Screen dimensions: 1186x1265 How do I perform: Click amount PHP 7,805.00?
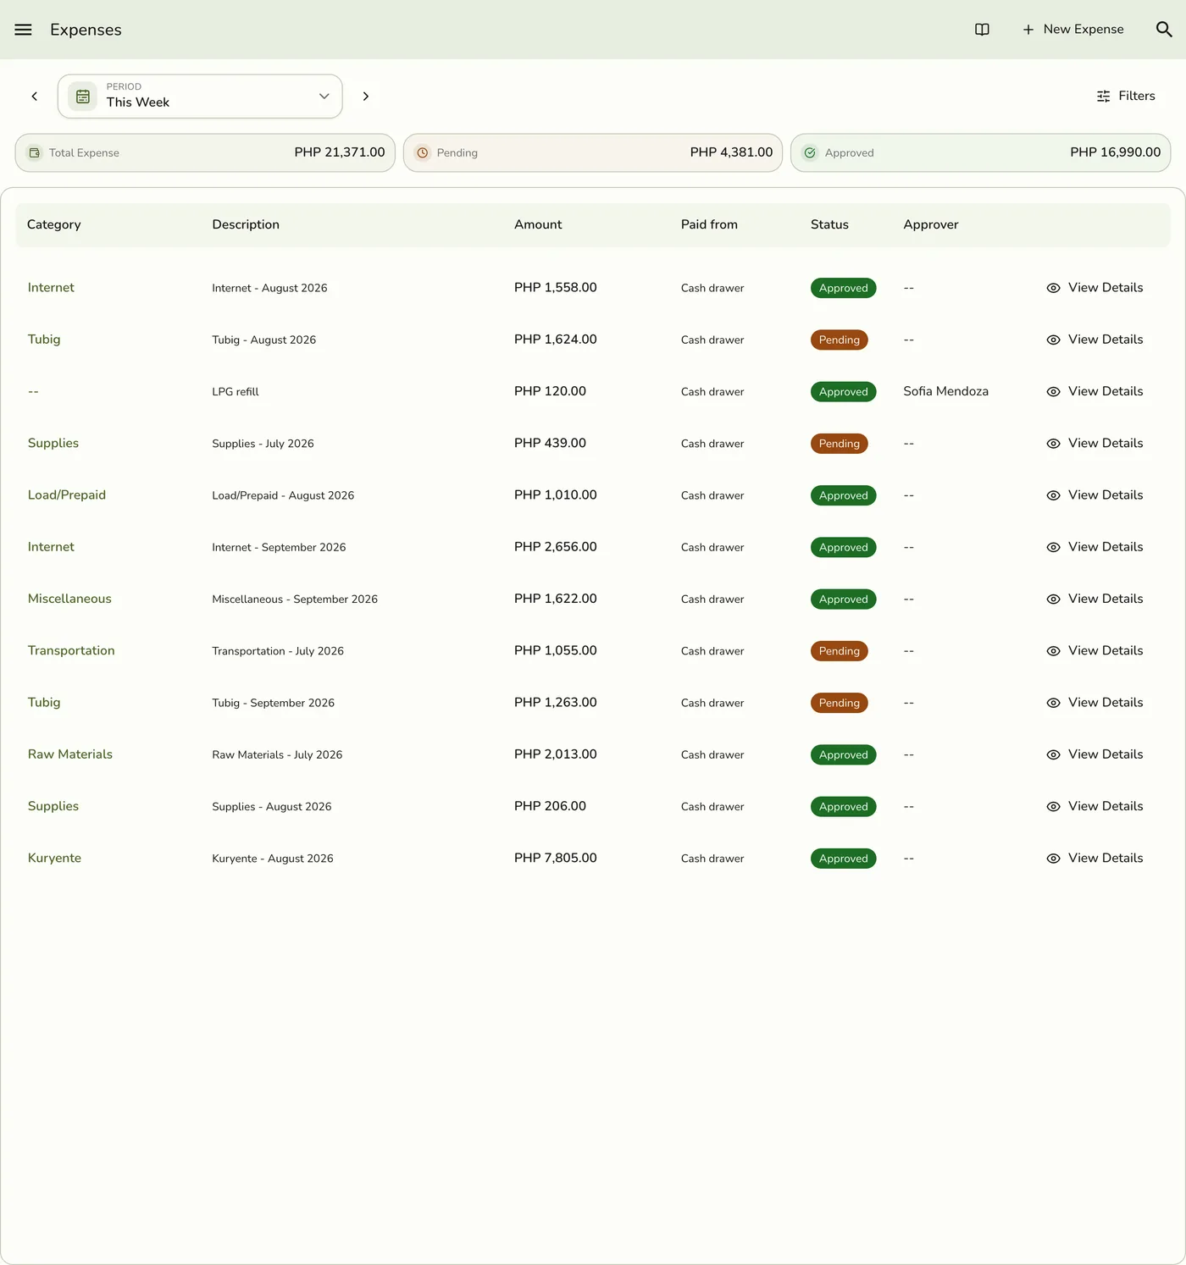pyautogui.click(x=556, y=858)
